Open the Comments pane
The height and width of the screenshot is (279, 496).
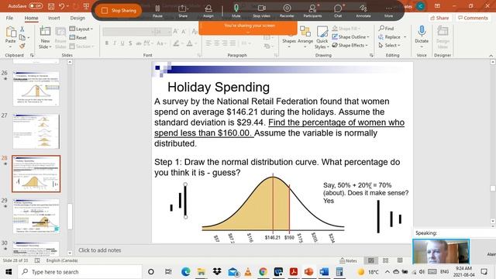tap(473, 18)
